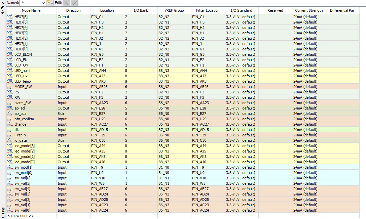This screenshot has width=366, height=219.
Task: Click the bidir pin icon for io_data
Action: pyautogui.click(x=10, y=140)
